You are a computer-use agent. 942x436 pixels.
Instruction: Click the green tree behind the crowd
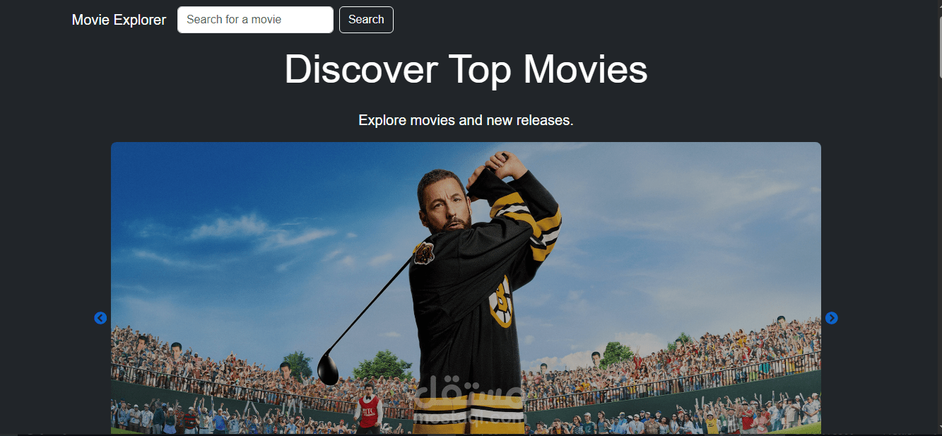click(382, 364)
